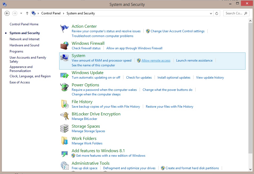
Task: Click Get more features with new edition
Action: pos(111,156)
